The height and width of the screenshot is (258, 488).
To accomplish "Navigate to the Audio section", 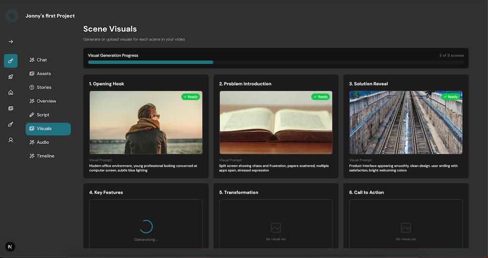I will point(43,142).
